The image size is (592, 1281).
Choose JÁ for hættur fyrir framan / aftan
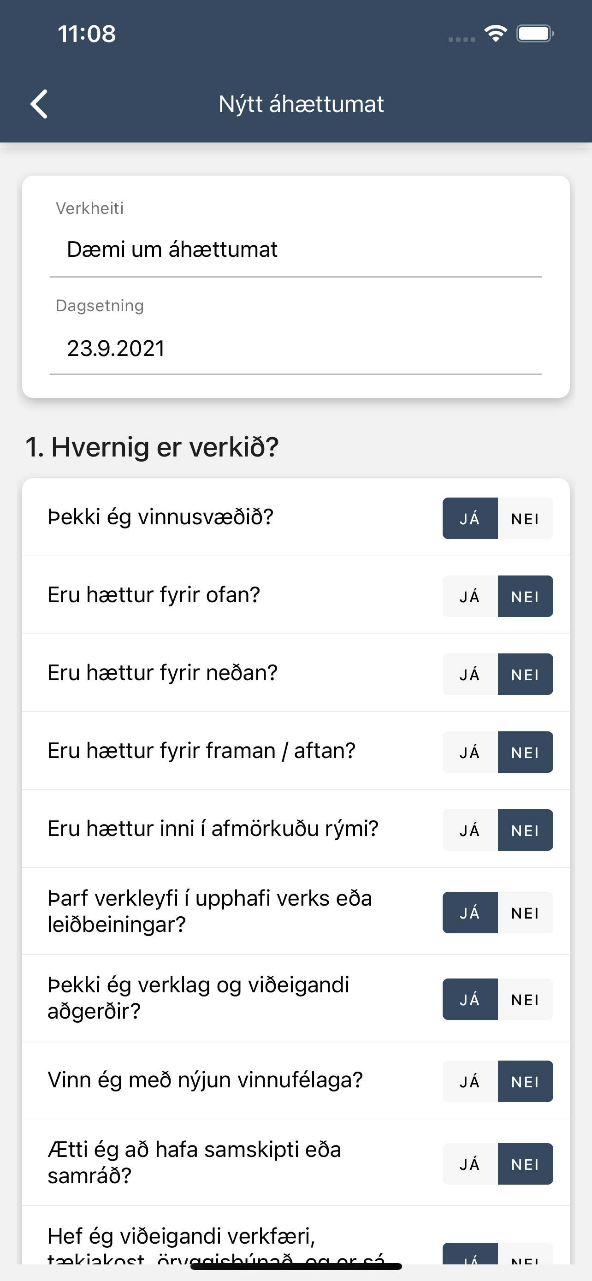coord(470,752)
